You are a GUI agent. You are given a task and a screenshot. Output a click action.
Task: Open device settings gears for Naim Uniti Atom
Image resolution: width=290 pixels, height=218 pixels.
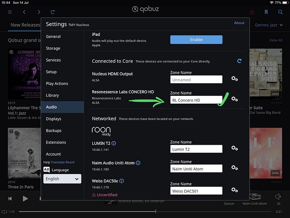(x=235, y=167)
